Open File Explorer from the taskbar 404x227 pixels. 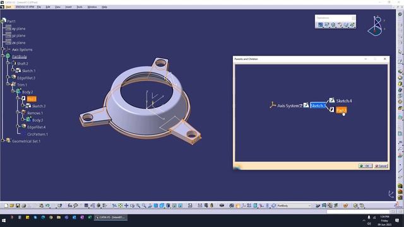point(59,218)
